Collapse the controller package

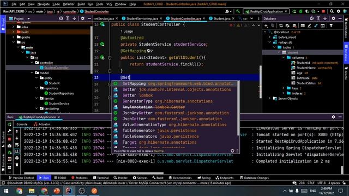[32, 63]
